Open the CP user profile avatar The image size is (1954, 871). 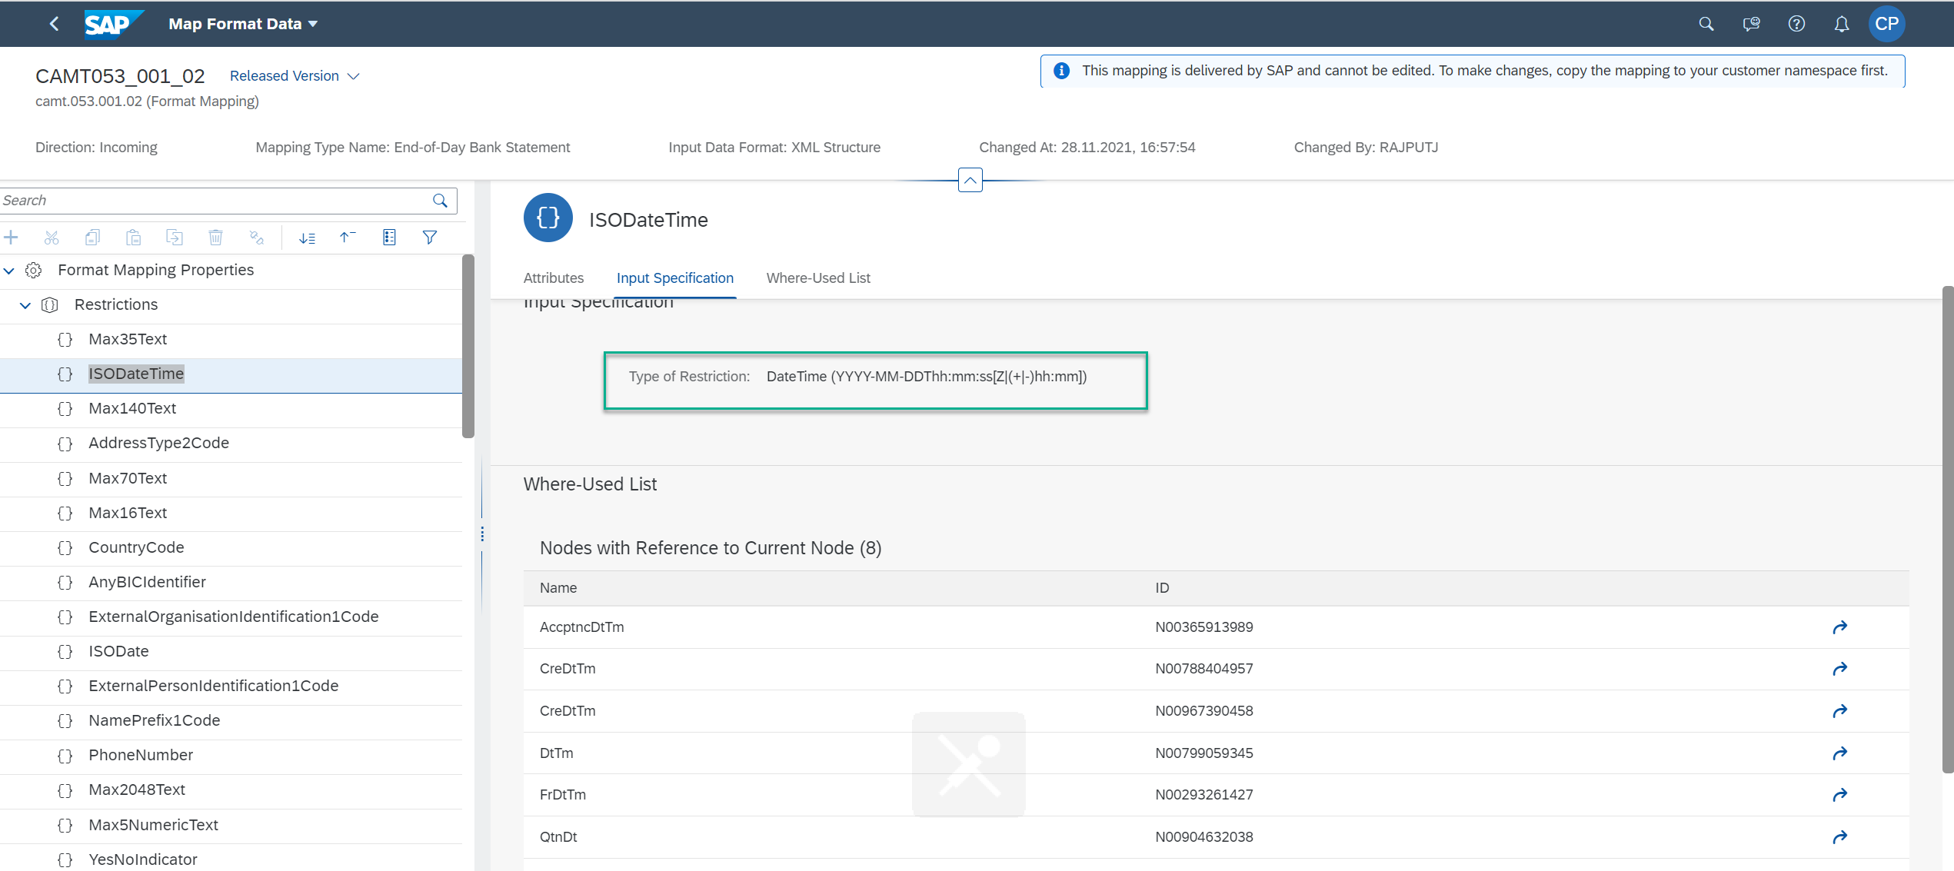[1886, 24]
